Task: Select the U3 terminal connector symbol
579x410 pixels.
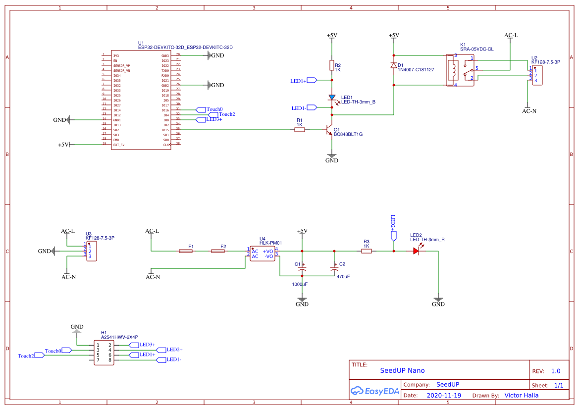Action: click(91, 252)
